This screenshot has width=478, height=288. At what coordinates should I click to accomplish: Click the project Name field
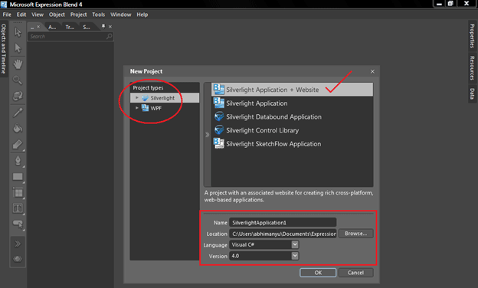pos(283,222)
